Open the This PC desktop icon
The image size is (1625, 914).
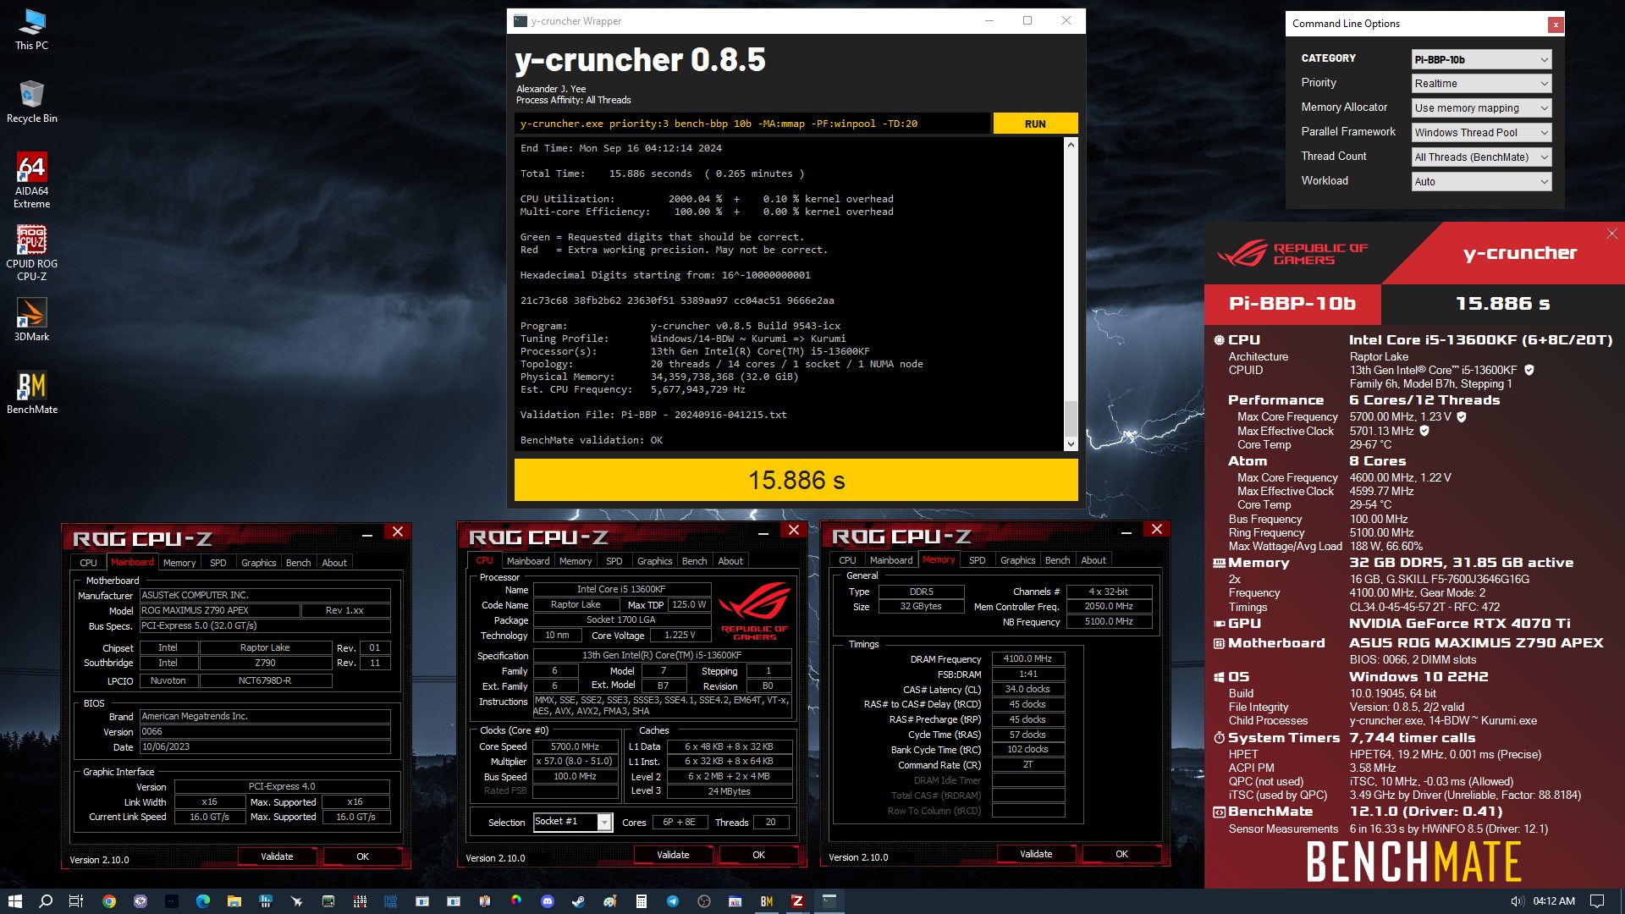(x=31, y=30)
